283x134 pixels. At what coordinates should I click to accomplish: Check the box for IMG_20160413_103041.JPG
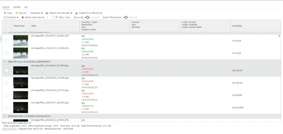7,41
